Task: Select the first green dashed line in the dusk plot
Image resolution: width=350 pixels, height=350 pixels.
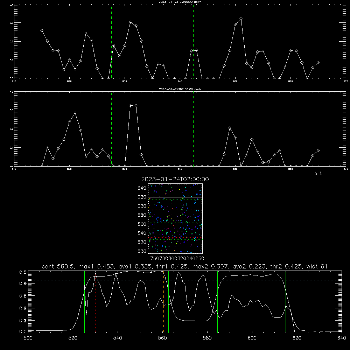Action: (x=111, y=129)
